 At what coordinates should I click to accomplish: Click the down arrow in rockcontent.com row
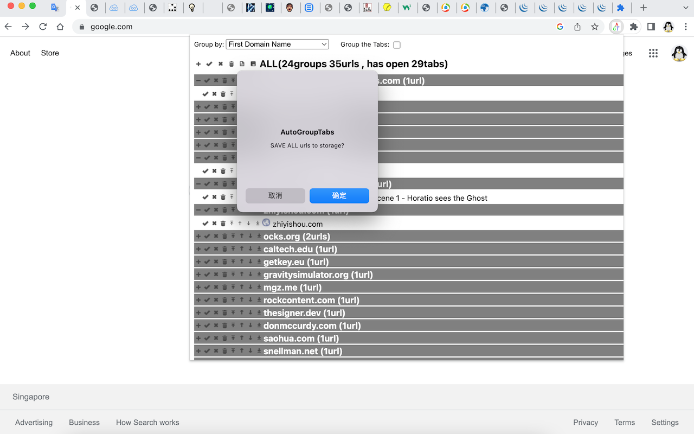(x=250, y=300)
